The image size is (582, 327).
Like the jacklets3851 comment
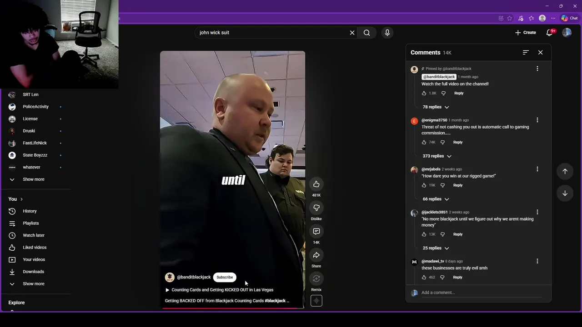pos(424,234)
